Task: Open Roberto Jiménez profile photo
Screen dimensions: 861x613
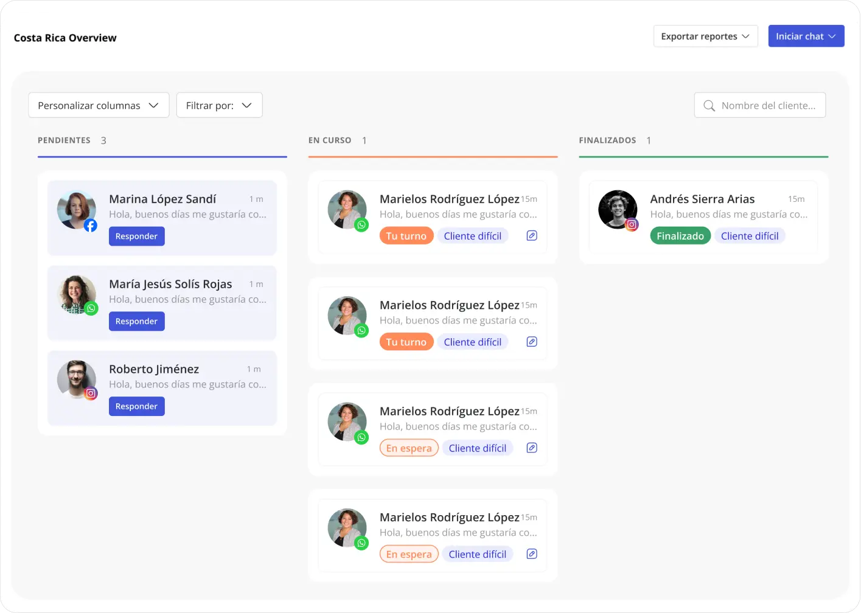Action: tap(77, 380)
